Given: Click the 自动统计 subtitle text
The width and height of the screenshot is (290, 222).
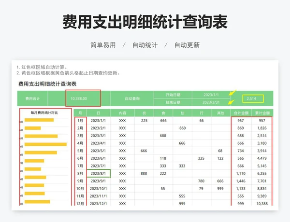Looking at the screenshot, I should tap(145, 45).
